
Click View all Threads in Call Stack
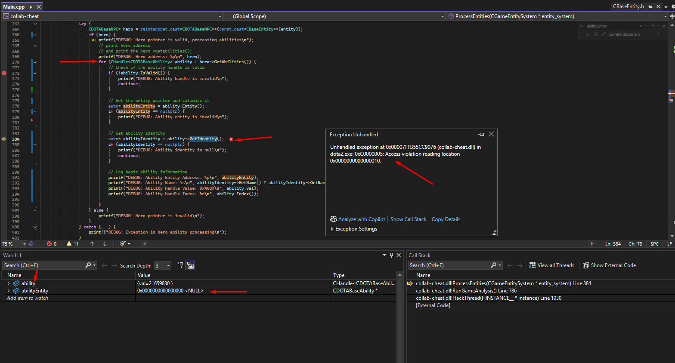click(x=551, y=265)
